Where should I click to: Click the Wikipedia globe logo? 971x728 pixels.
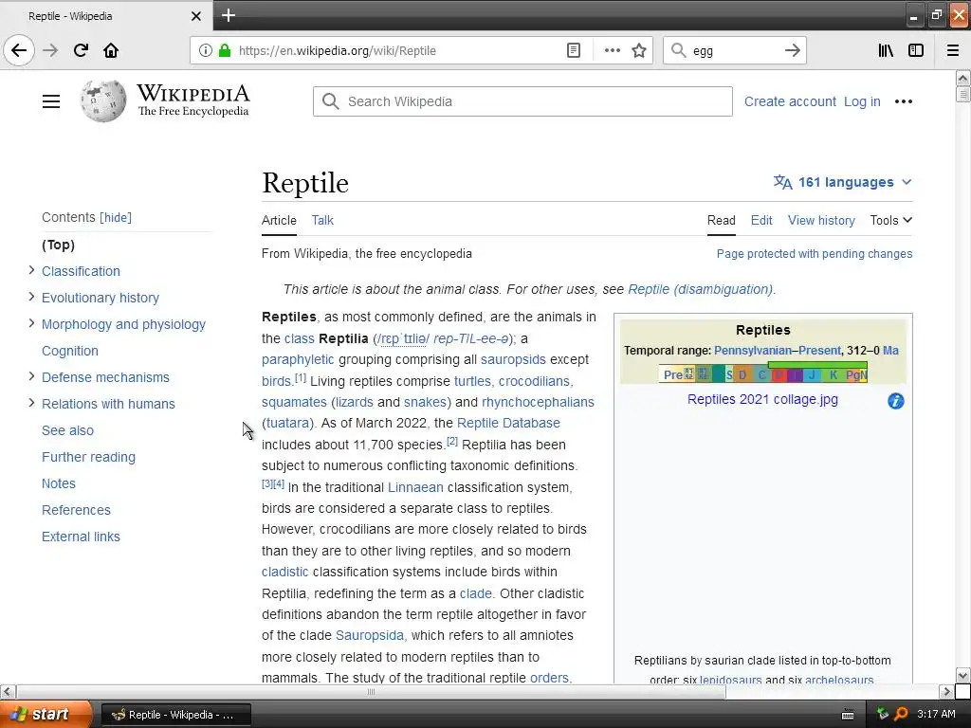[102, 100]
